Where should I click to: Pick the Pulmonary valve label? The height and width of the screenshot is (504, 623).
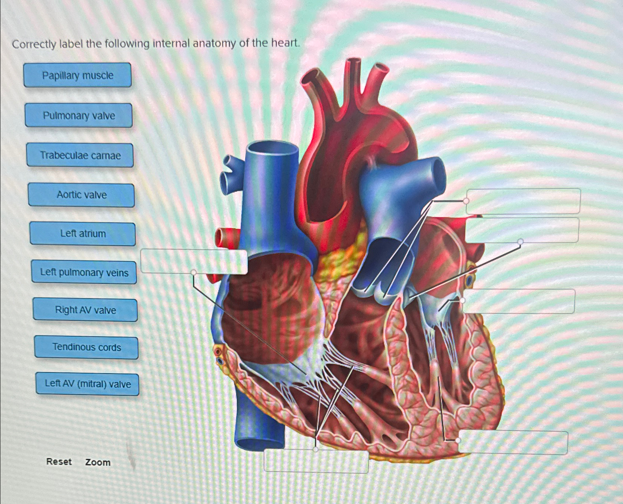pos(79,115)
